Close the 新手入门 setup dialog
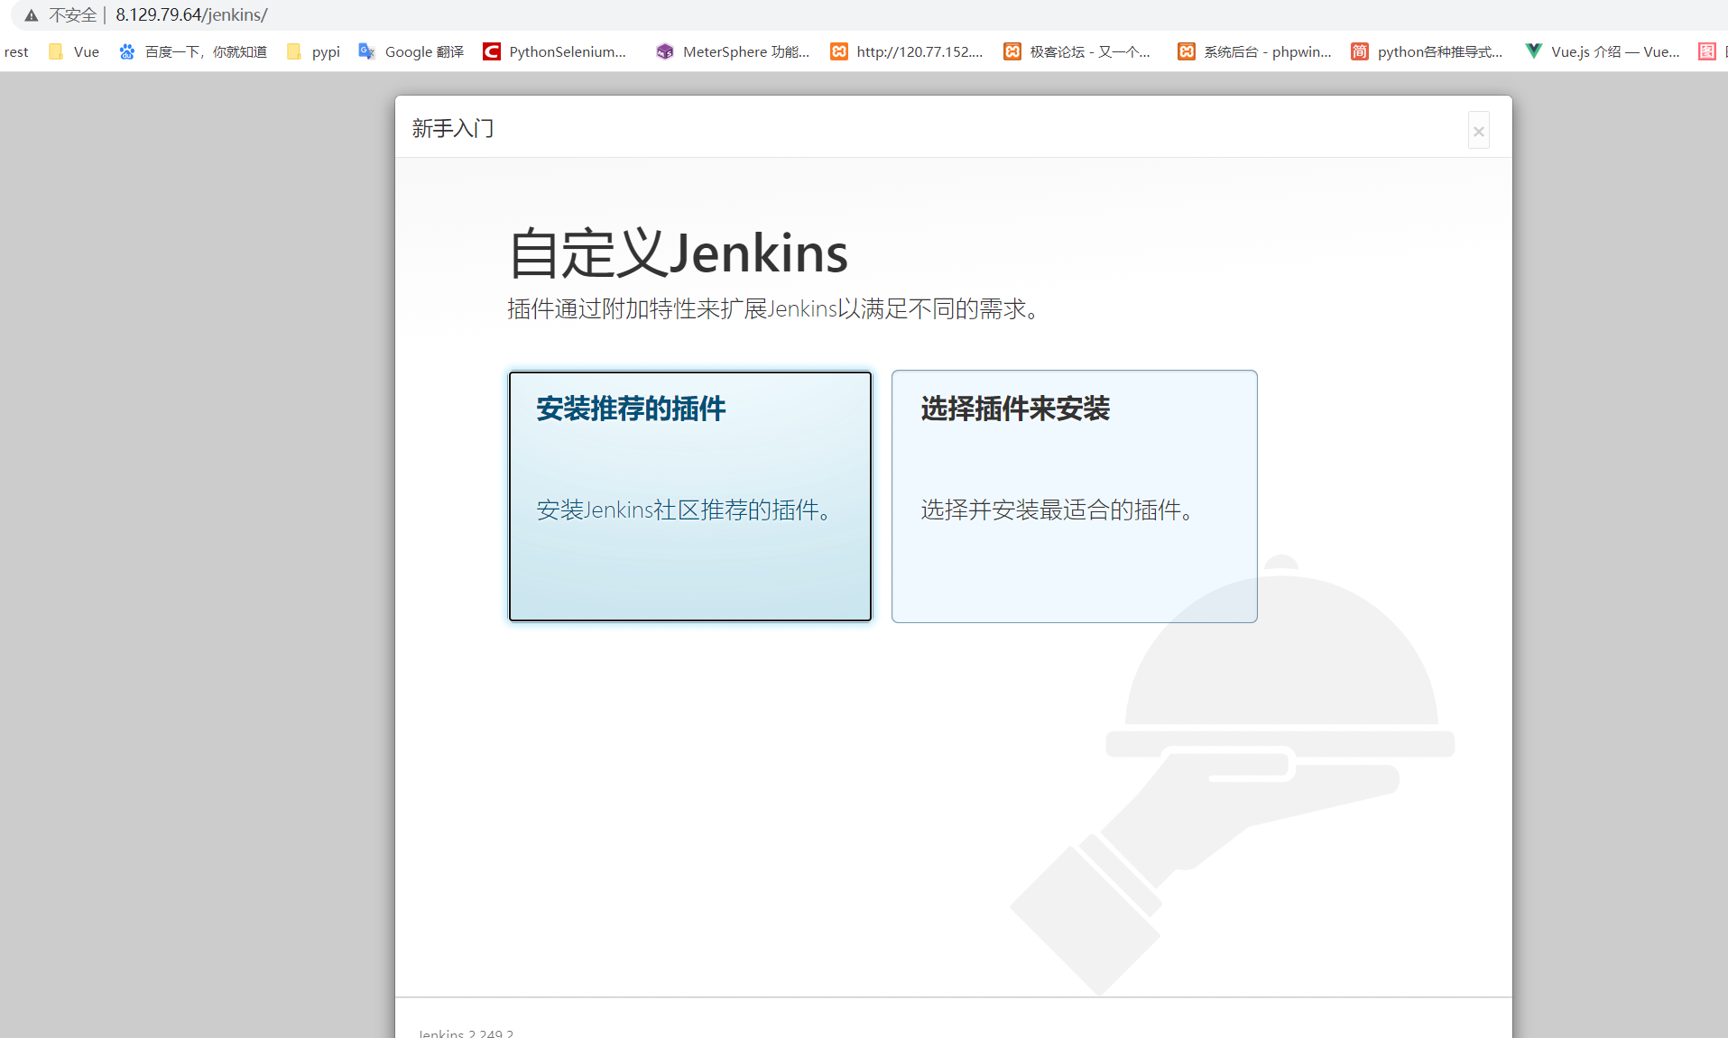Viewport: 1728px width, 1038px height. coord(1478,131)
